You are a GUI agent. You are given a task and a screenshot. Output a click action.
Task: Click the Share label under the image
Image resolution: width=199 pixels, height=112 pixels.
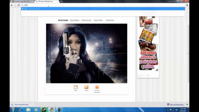click(86, 91)
